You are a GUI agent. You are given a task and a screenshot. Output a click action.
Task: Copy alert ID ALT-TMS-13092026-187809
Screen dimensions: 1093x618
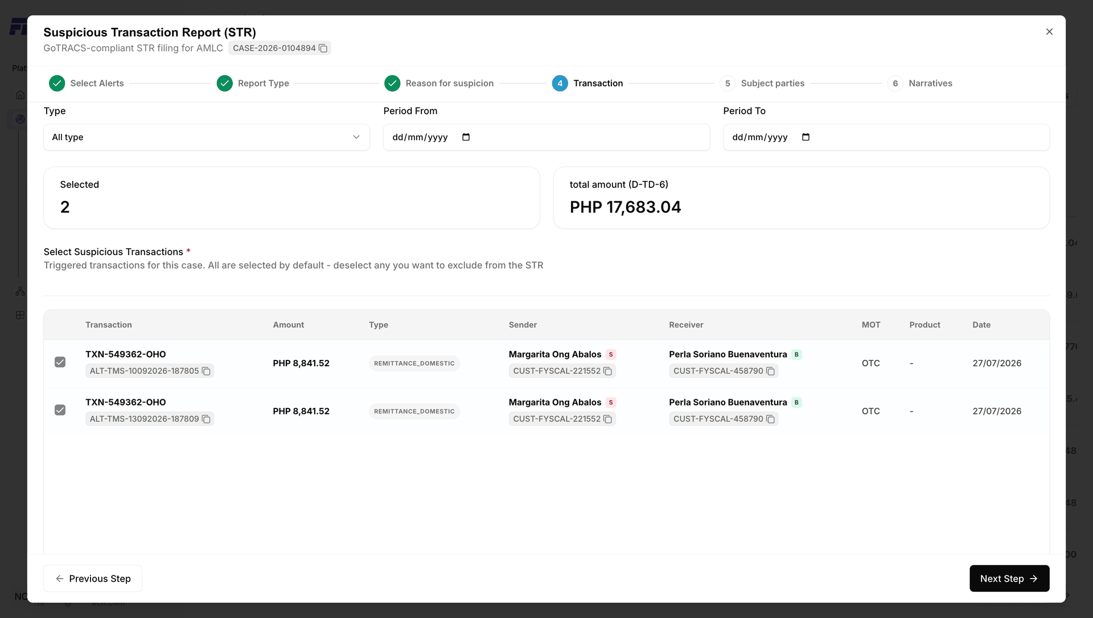(206, 419)
